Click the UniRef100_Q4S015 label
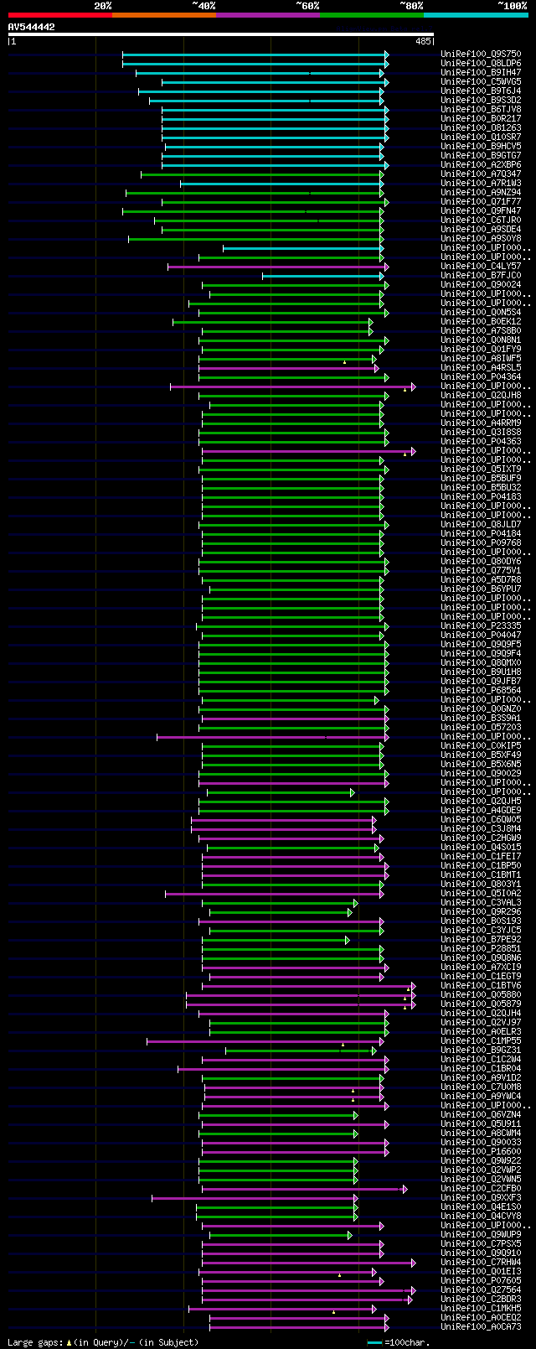Screen dimensions: 536x1349 pos(481,848)
